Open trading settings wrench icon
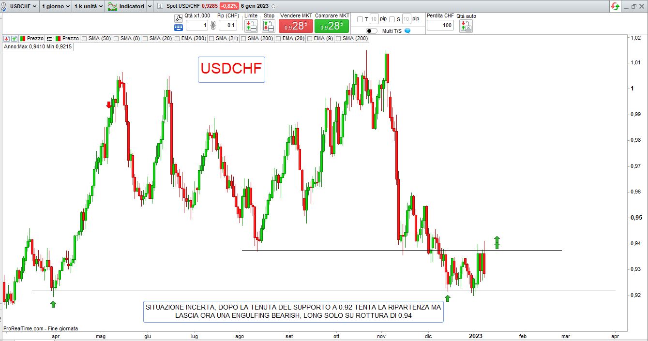This screenshot has width=648, height=341. pyautogui.click(x=178, y=17)
